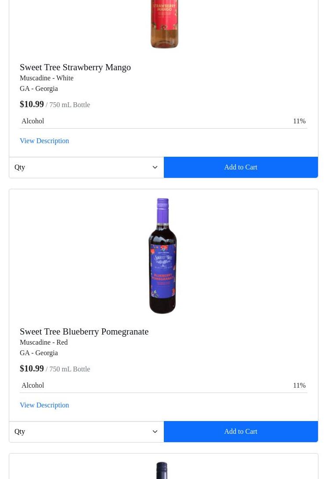The image size is (336, 479).
Task: Click Alcohol 11% row for Blueberry Pomegranate
Action: point(163,385)
